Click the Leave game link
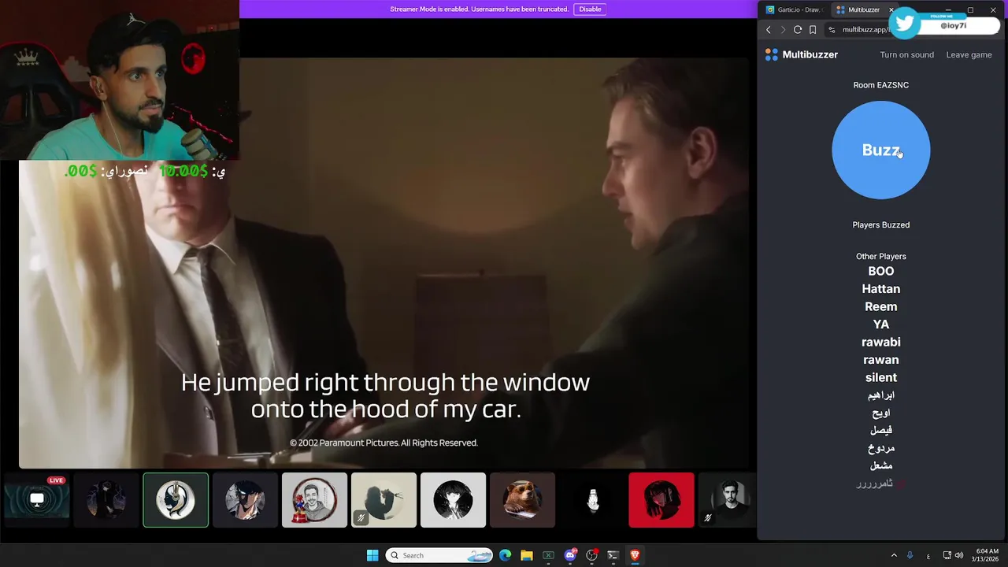This screenshot has width=1008, height=567. coord(969,54)
